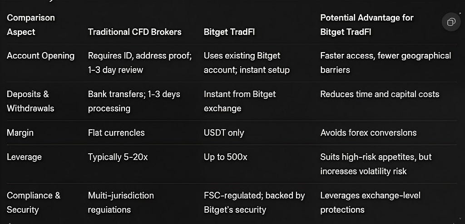Select the 'Account Opening' row label

pos(40,56)
